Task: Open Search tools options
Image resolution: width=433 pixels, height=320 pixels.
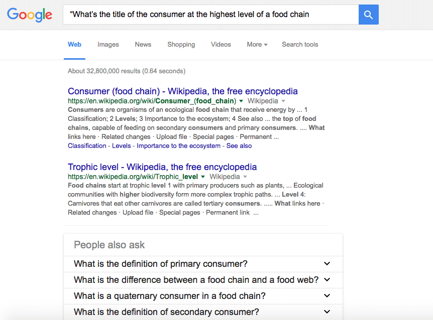Action: pos(300,45)
